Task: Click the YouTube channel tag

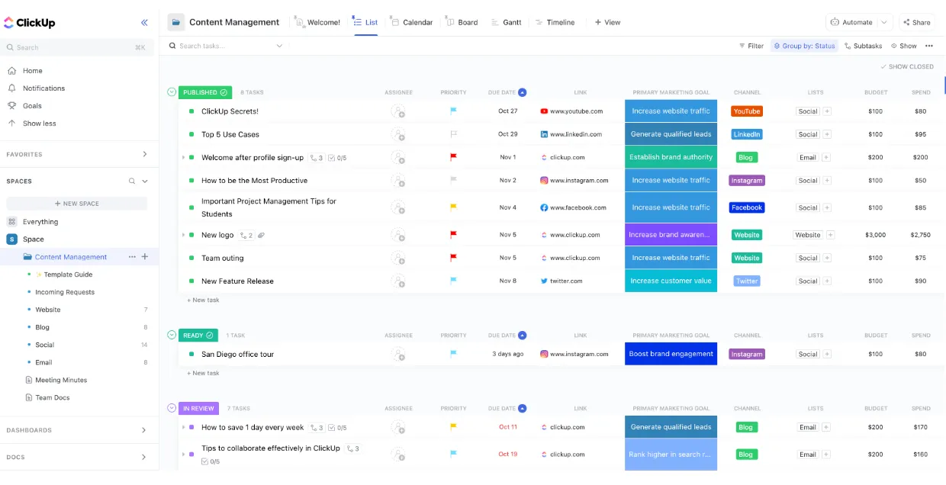Action: (x=747, y=111)
